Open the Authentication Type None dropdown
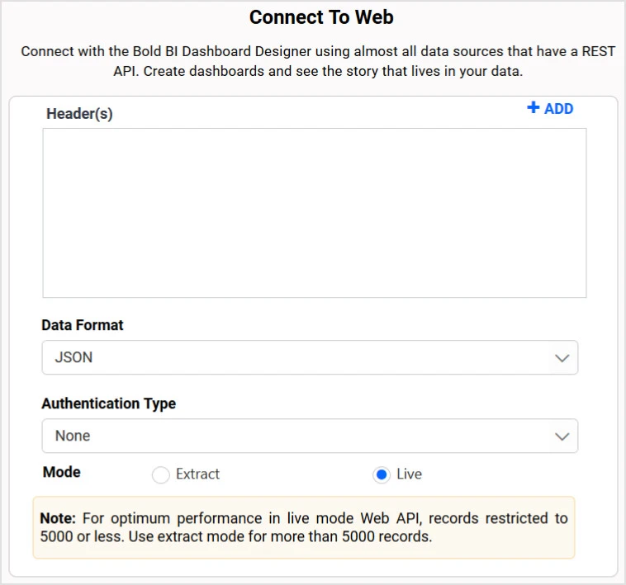Screen dimensions: 626x585 (x=310, y=436)
